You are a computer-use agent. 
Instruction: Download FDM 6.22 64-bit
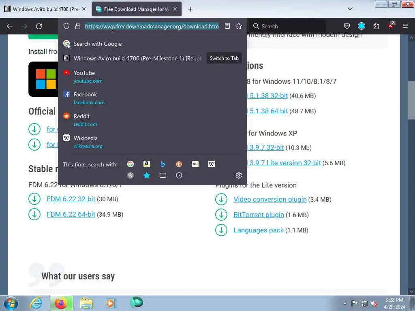point(71,214)
